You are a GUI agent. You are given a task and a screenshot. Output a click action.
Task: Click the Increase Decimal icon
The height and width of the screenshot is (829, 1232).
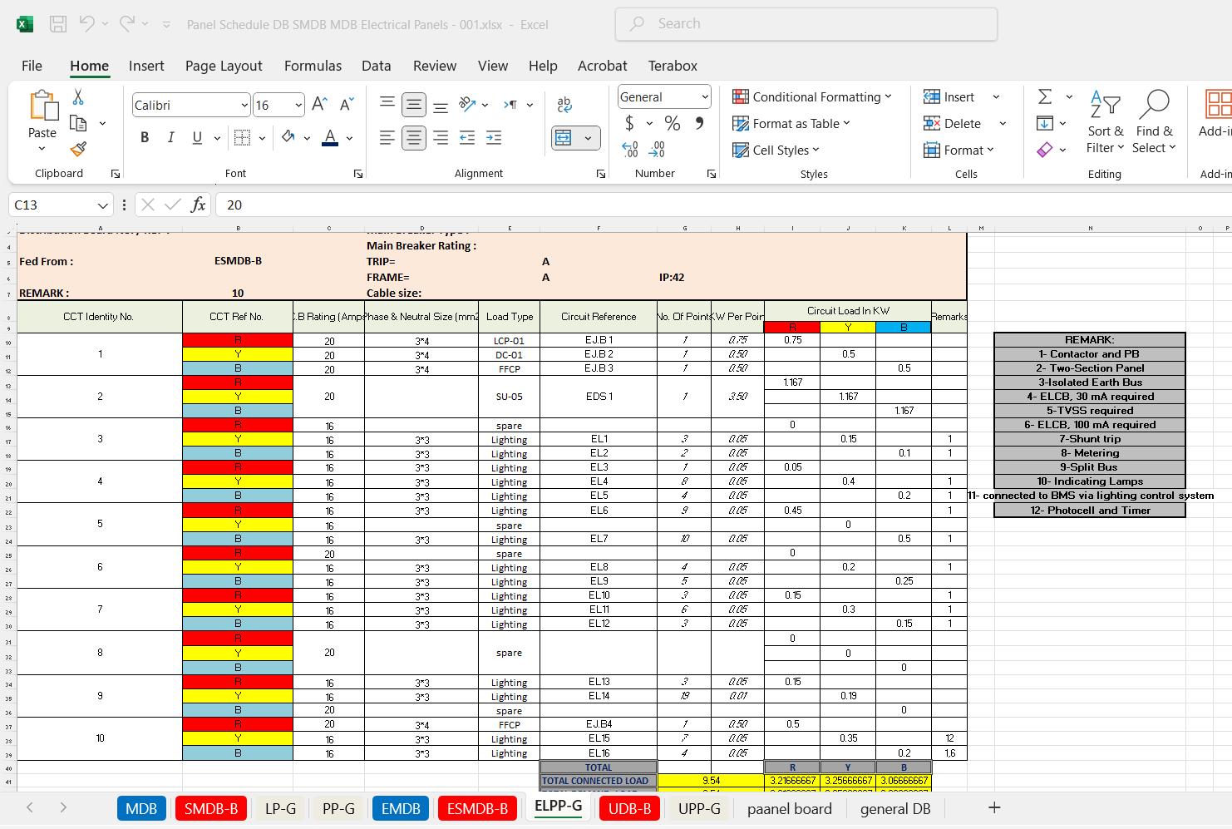point(630,151)
